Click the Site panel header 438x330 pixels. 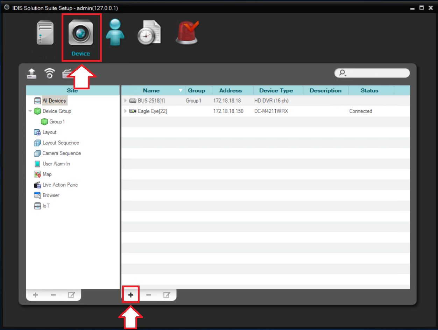tap(72, 90)
